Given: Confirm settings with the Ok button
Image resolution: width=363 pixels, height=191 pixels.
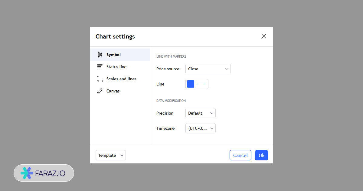Looking at the screenshot, I should click(x=261, y=155).
